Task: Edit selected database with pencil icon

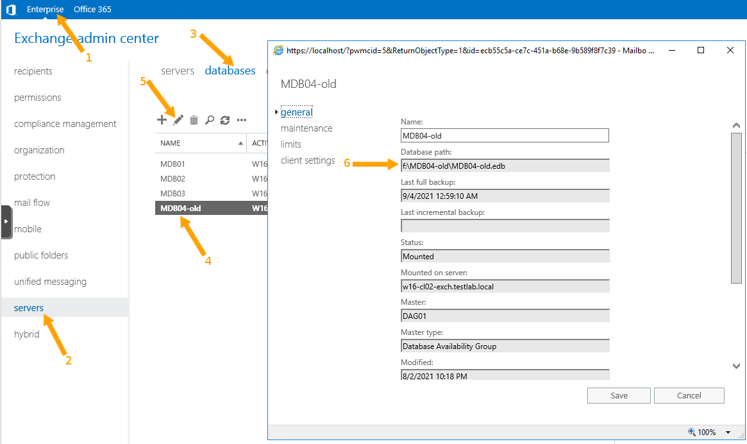Action: (178, 120)
